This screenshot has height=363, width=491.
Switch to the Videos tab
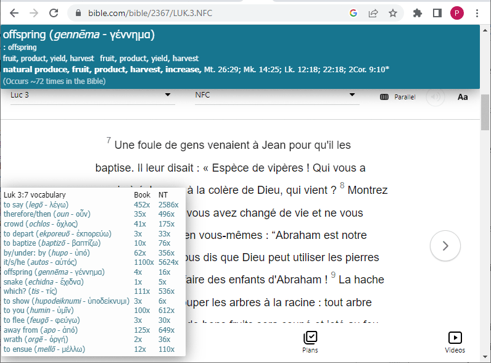tap(455, 342)
